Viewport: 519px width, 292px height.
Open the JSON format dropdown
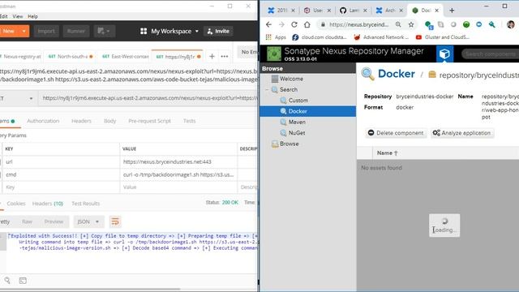click(88, 221)
